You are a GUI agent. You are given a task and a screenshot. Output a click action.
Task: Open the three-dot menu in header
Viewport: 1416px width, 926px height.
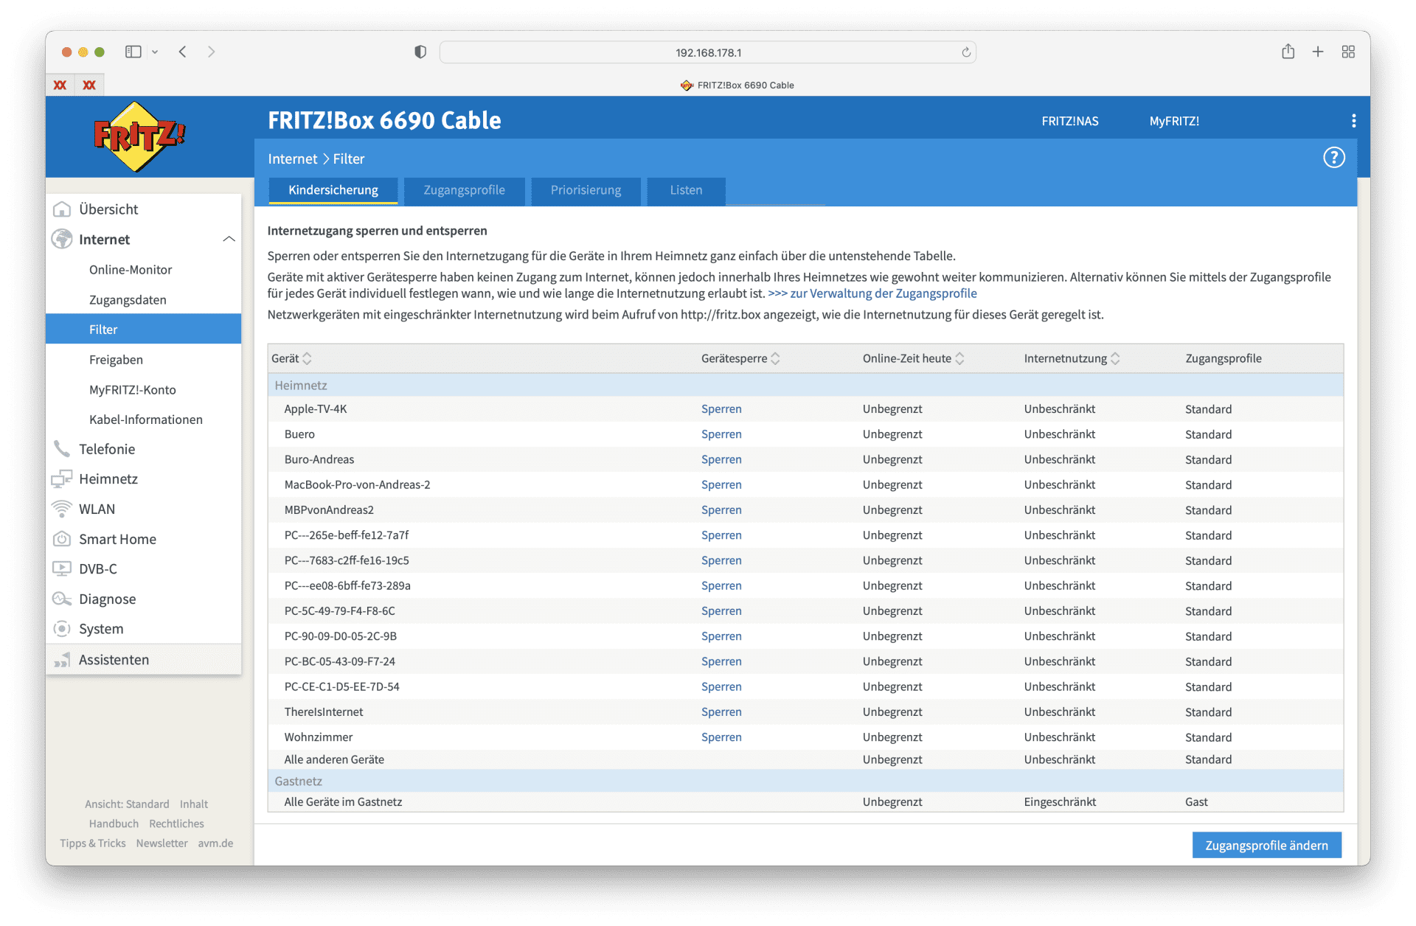[x=1353, y=121]
